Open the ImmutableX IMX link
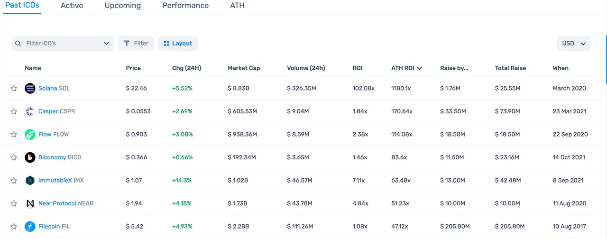Image resolution: width=607 pixels, height=239 pixels. (x=61, y=180)
